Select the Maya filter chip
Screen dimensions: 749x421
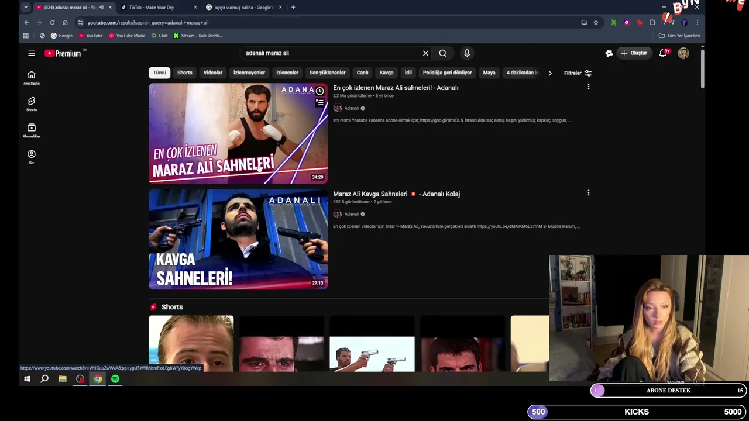tap(489, 73)
